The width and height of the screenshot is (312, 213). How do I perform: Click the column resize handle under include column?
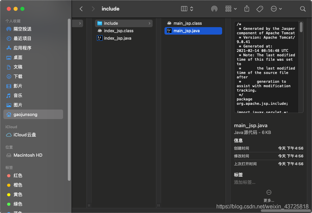point(158,205)
